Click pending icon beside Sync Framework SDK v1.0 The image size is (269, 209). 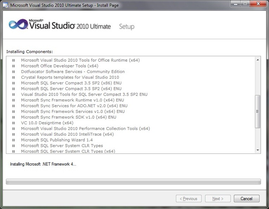pos(14,117)
